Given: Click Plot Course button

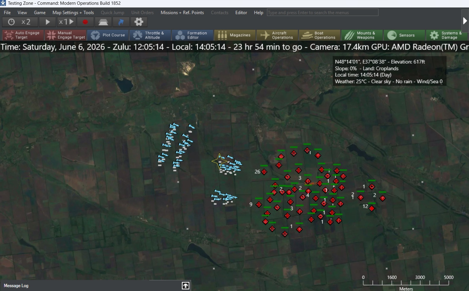Looking at the screenshot, I should [x=108, y=35].
